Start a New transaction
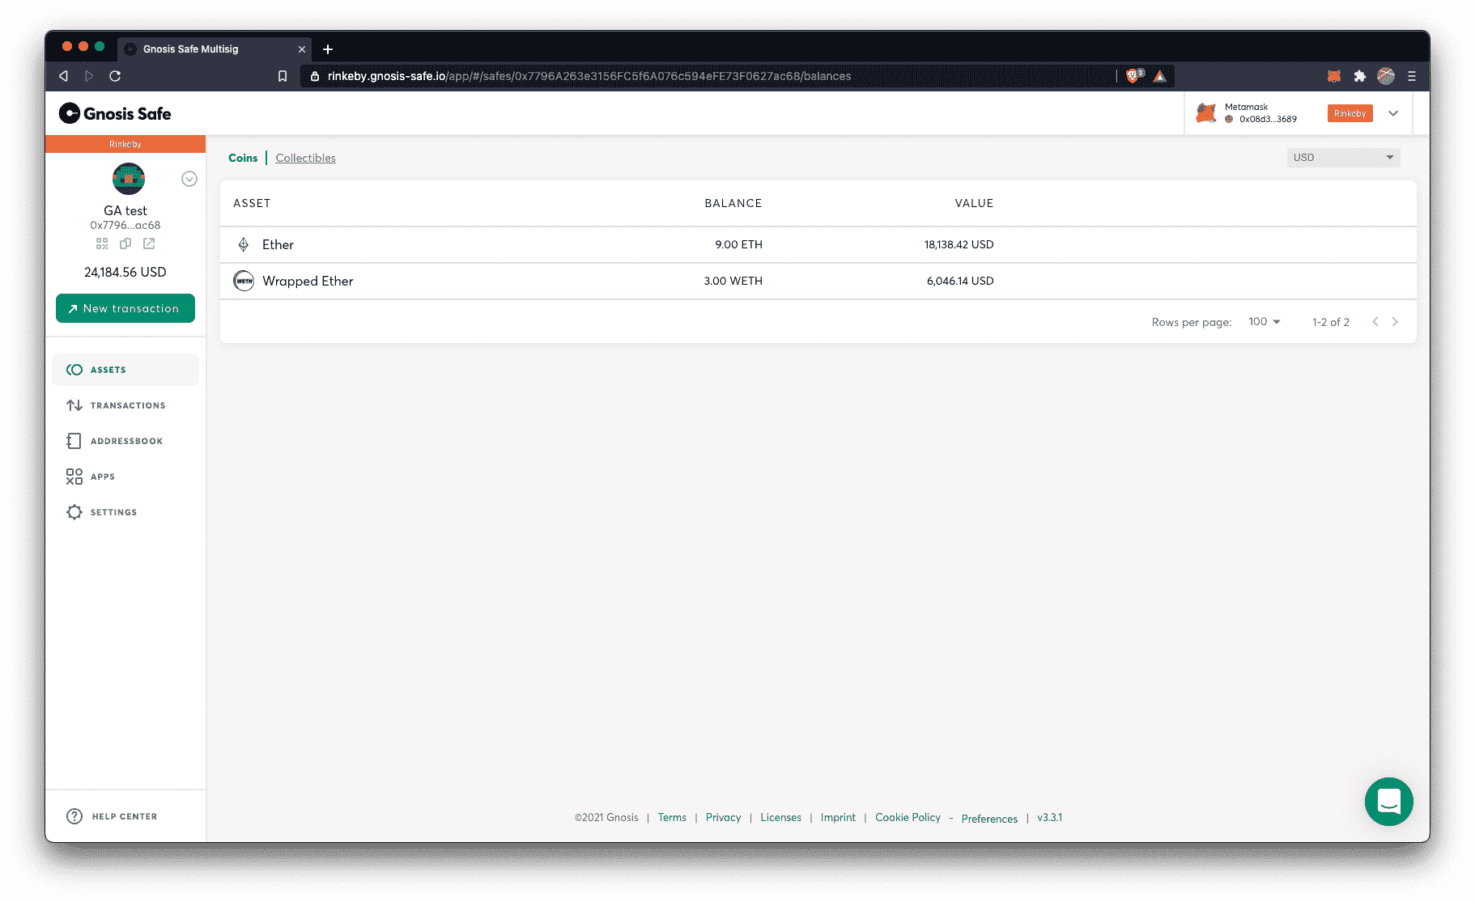 [125, 308]
